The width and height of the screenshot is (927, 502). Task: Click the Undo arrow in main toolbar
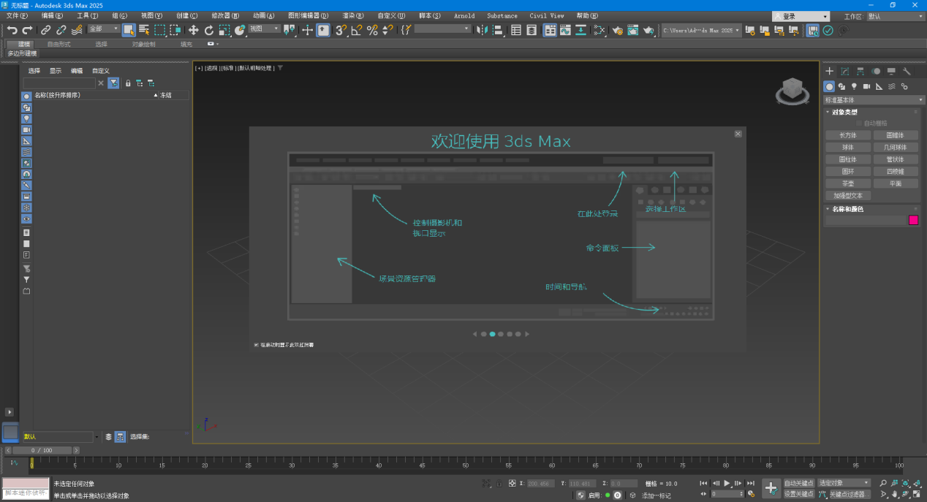12,30
